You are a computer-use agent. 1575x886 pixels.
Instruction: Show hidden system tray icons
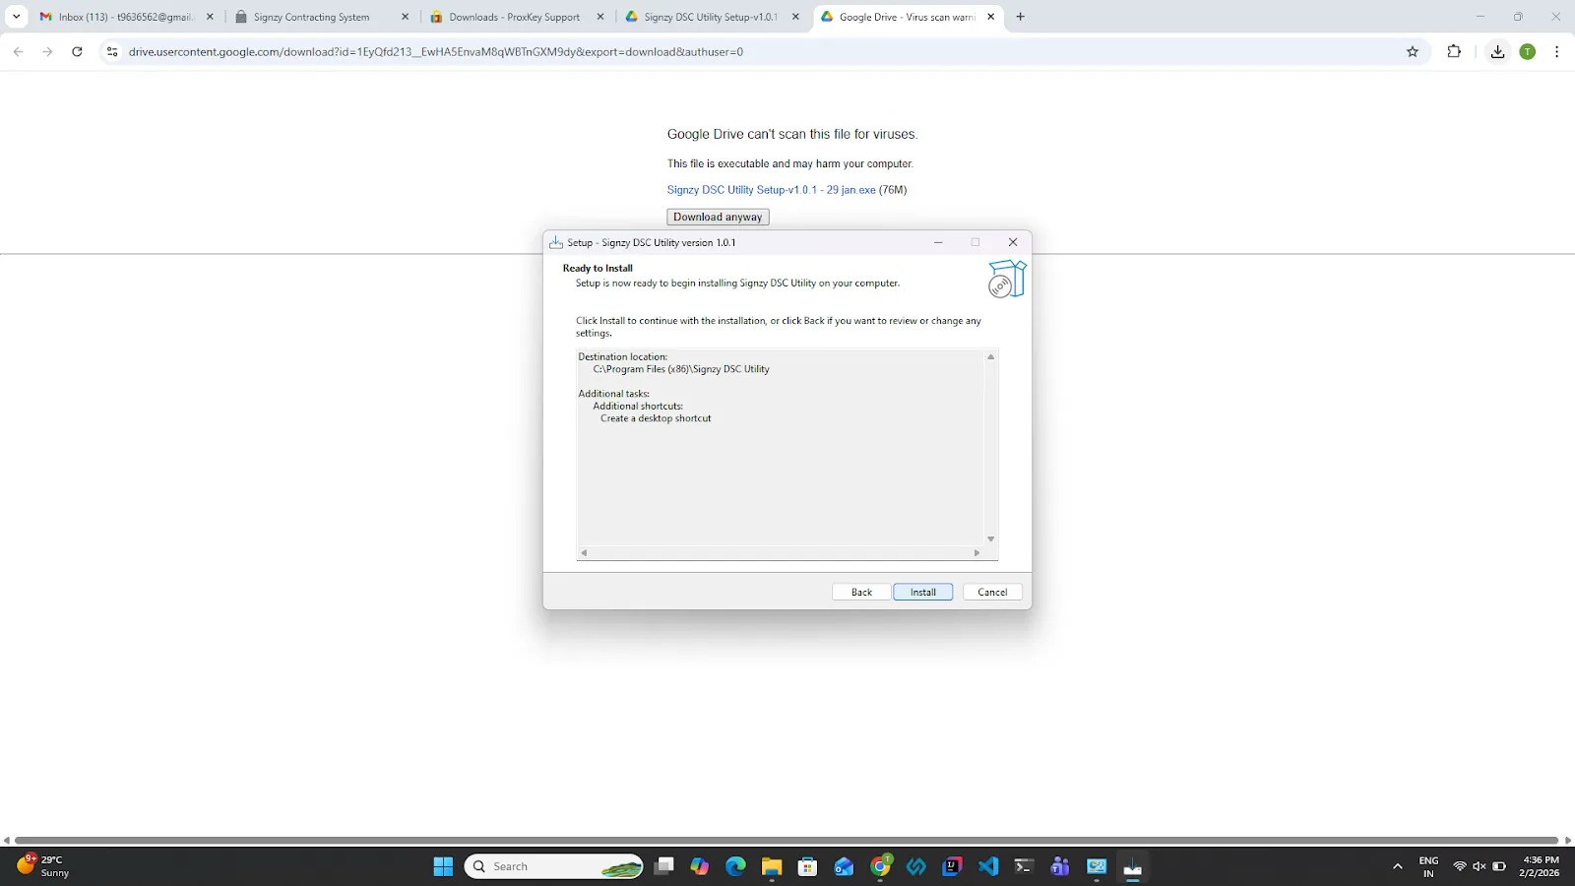1397,866
